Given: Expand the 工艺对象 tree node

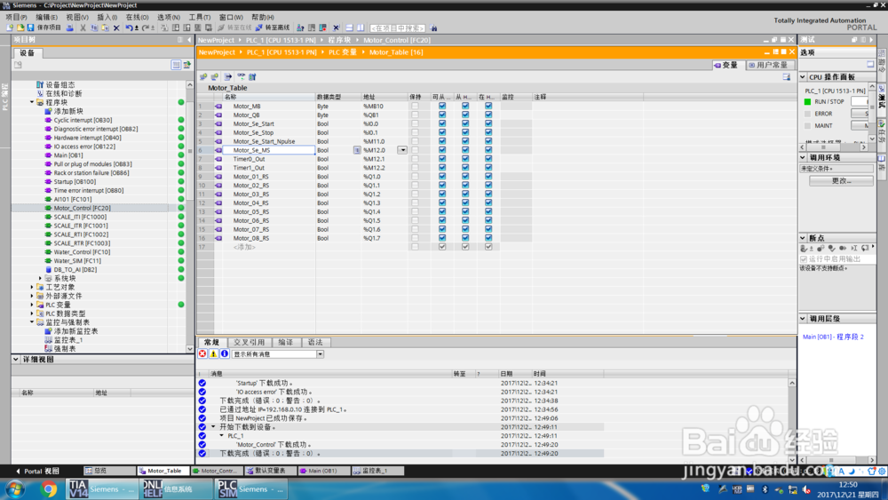Looking at the screenshot, I should point(32,287).
